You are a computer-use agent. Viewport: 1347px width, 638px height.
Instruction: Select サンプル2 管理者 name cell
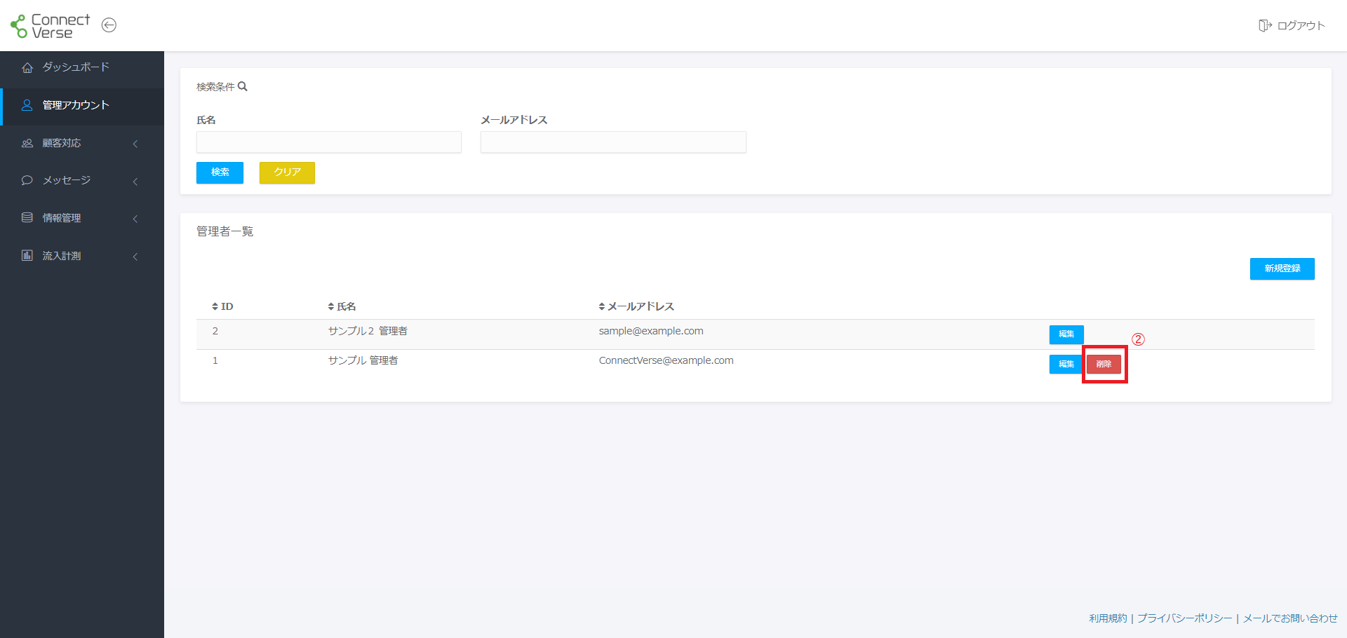[x=368, y=331]
